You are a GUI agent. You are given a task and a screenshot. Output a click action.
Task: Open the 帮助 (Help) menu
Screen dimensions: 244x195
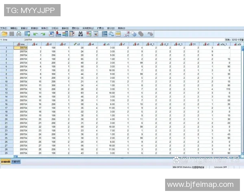(121, 28)
